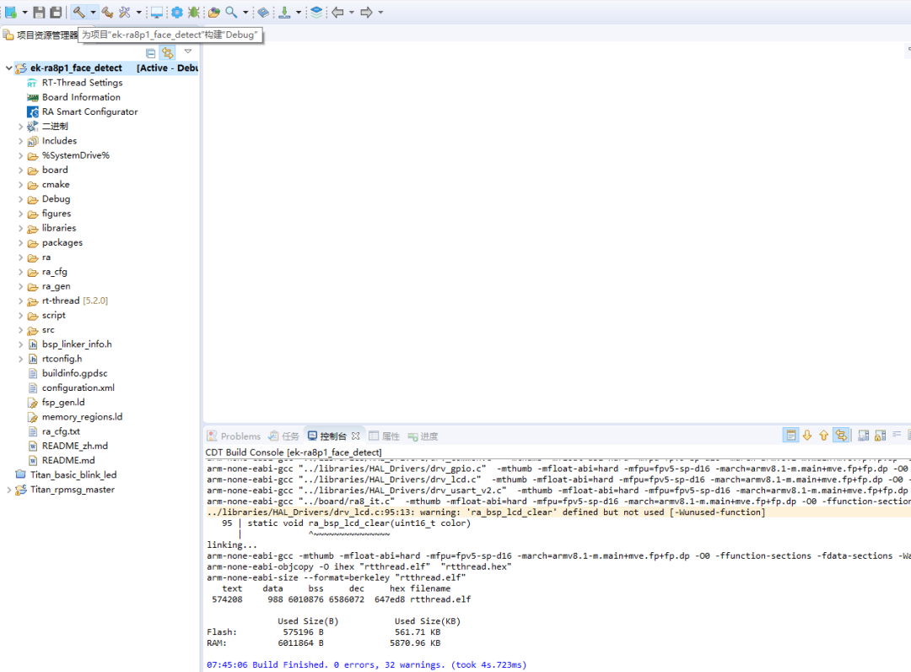
Task: Click the open folder resource icon
Action: pyautogui.click(x=213, y=12)
